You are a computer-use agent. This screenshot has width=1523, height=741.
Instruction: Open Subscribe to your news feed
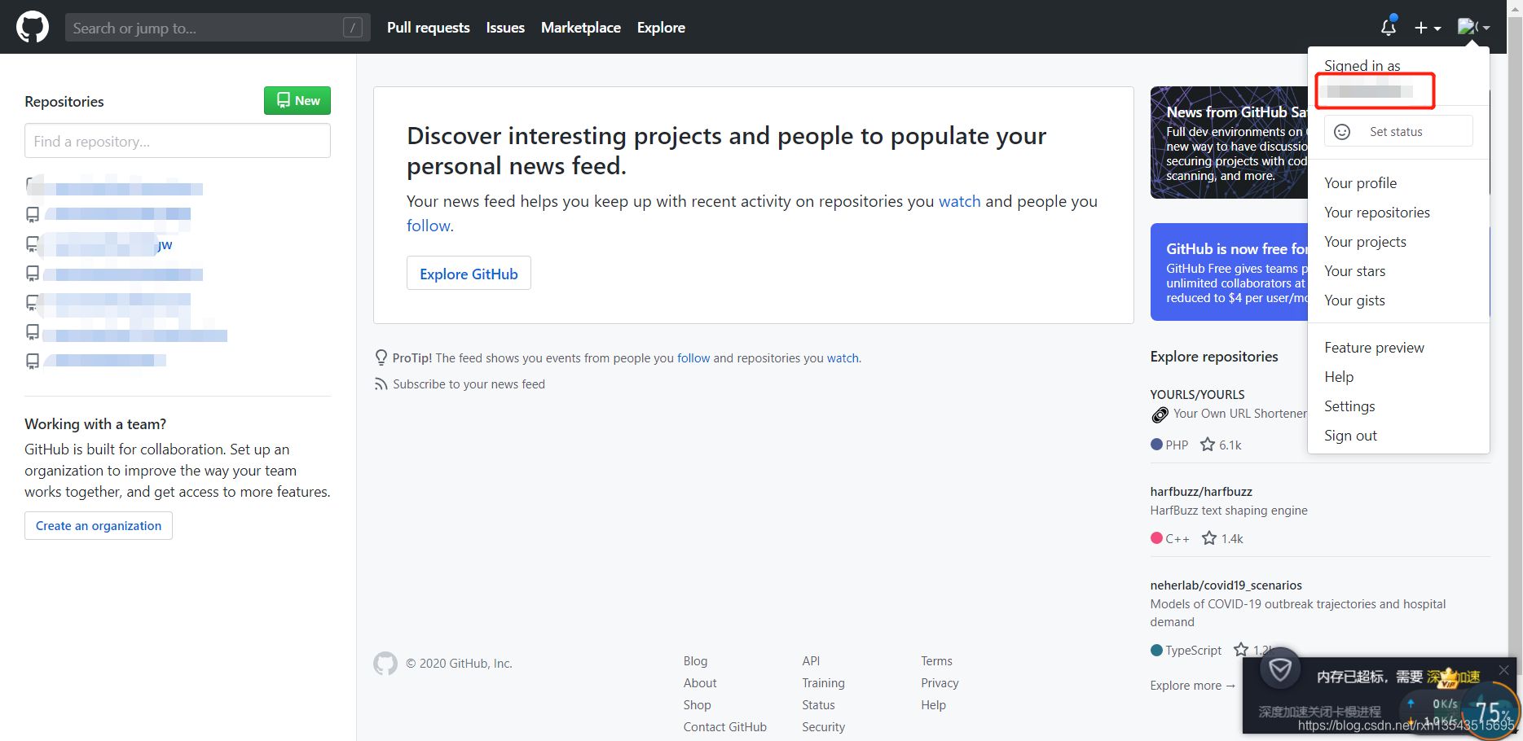tap(469, 384)
